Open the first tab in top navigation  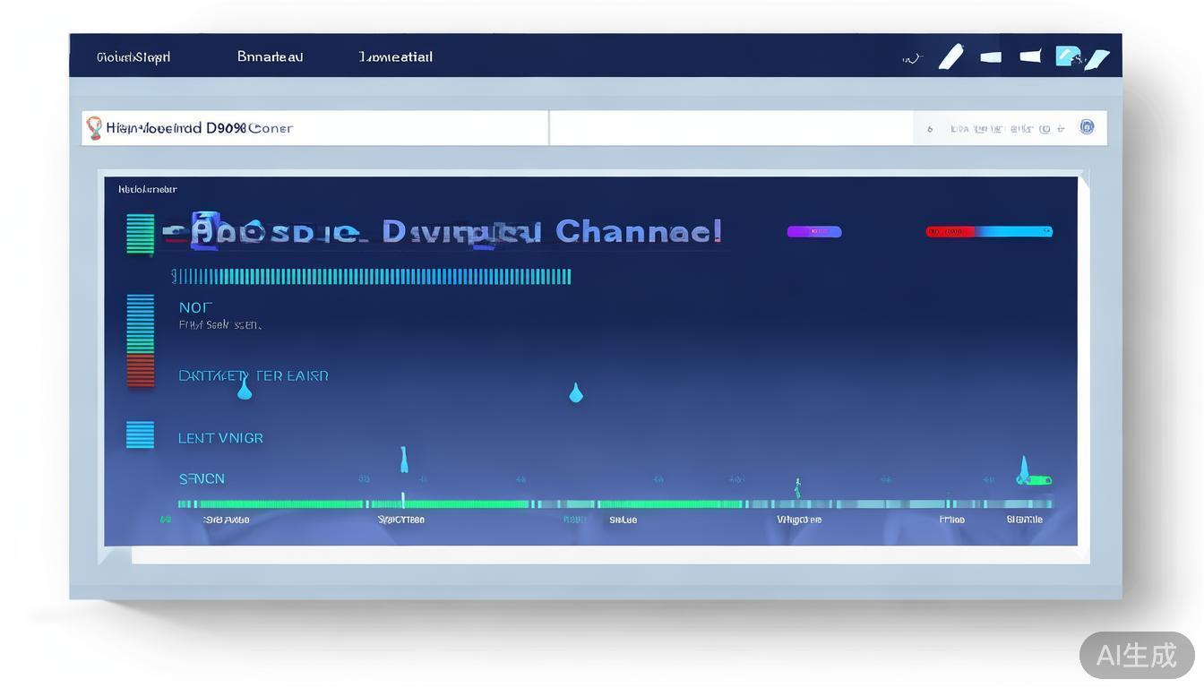[133, 57]
